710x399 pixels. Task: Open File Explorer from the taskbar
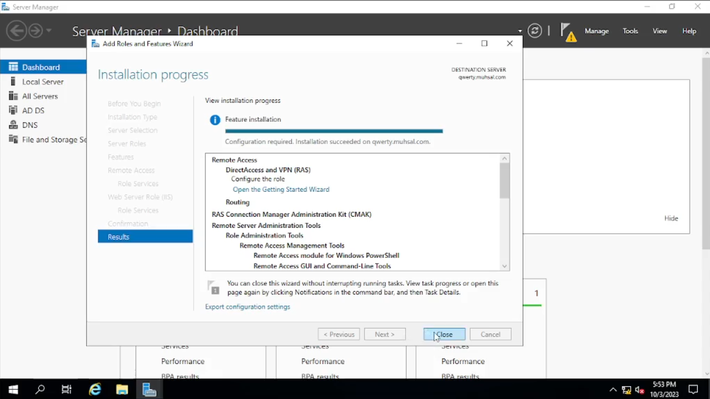(122, 390)
